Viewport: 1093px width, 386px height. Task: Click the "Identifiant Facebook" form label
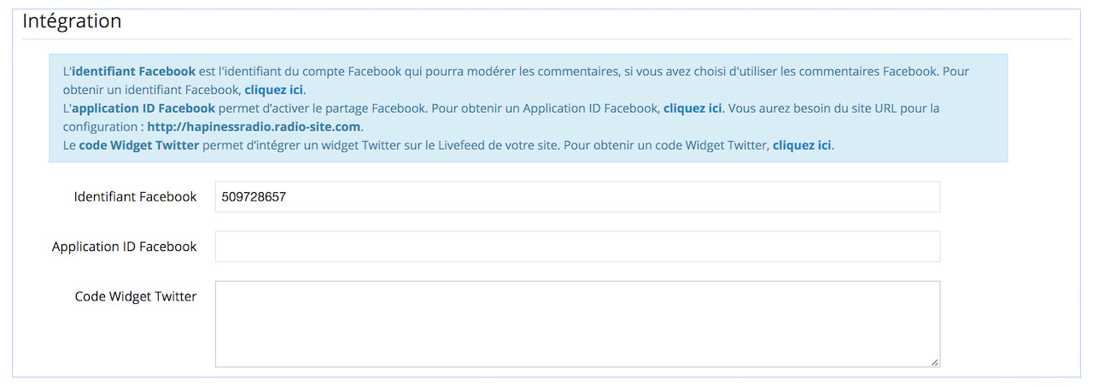[x=135, y=196]
